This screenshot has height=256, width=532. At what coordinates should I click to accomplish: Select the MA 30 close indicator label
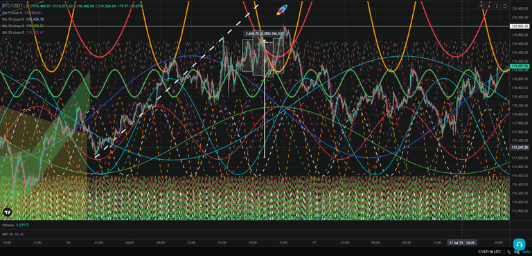[13, 33]
